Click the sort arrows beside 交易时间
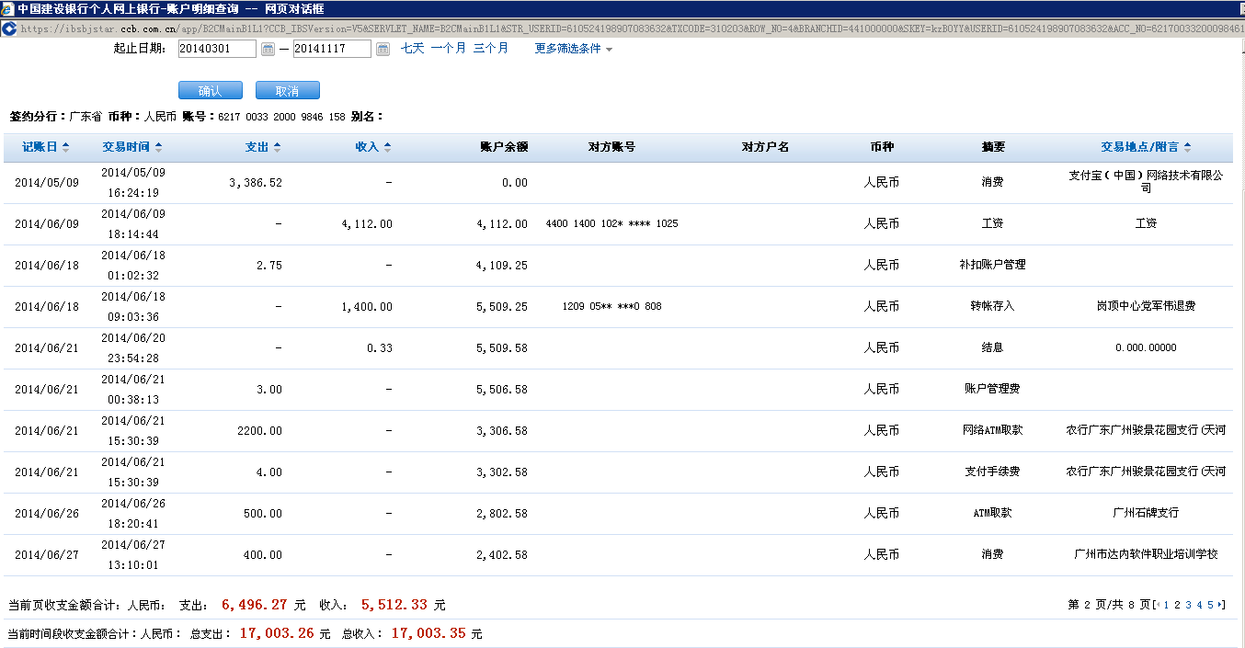 coord(159,147)
